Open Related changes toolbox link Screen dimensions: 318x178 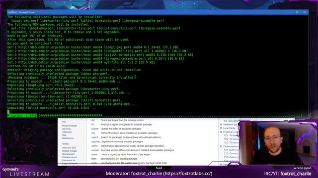point(70,151)
